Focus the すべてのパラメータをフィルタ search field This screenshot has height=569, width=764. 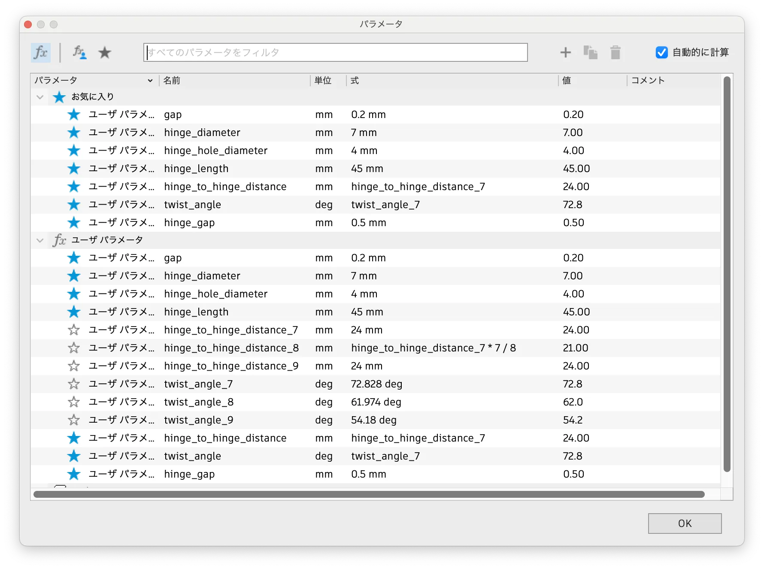(x=336, y=52)
